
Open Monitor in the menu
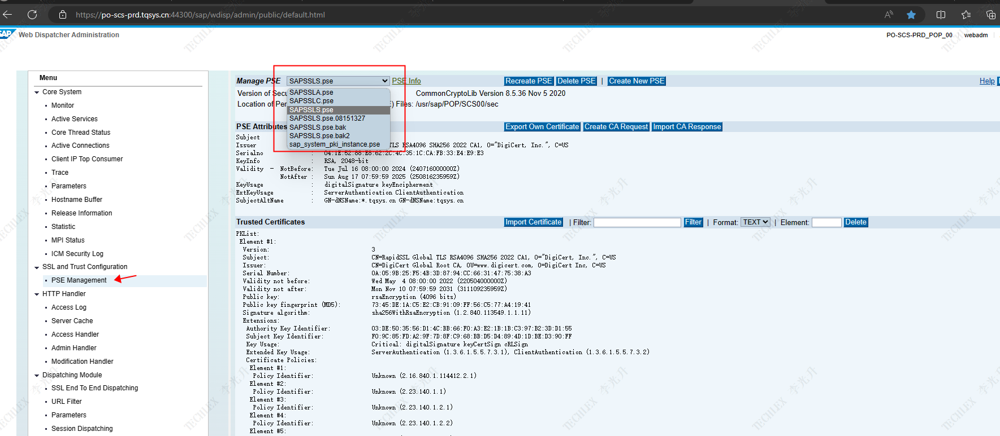(63, 105)
